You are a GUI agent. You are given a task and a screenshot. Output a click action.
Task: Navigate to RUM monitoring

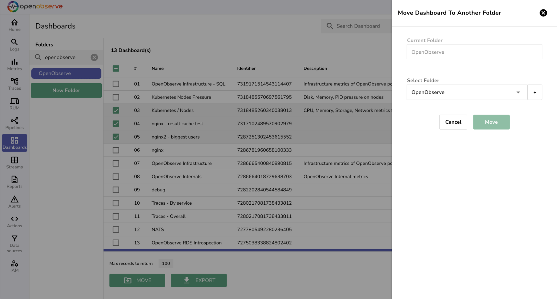(14, 103)
